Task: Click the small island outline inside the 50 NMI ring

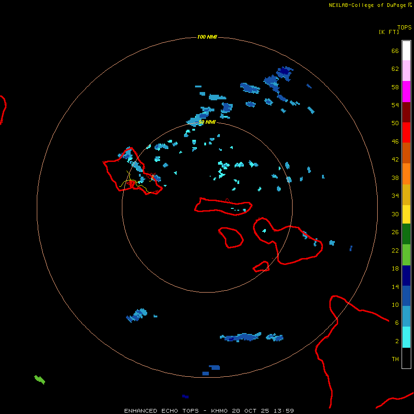Action: (x=231, y=238)
